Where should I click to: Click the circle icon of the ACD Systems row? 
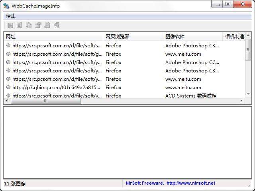pyautogui.click(x=8, y=95)
